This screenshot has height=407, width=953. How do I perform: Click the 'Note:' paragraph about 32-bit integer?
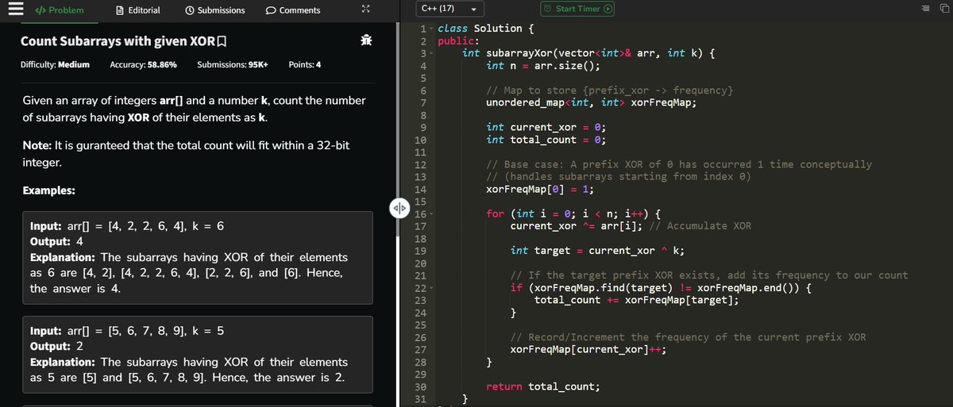pos(185,154)
